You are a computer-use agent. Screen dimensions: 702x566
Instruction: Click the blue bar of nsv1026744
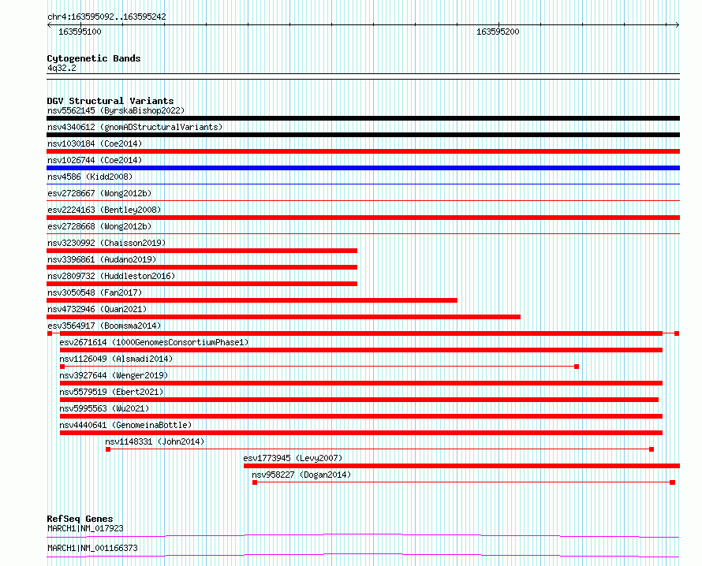pyautogui.click(x=363, y=168)
